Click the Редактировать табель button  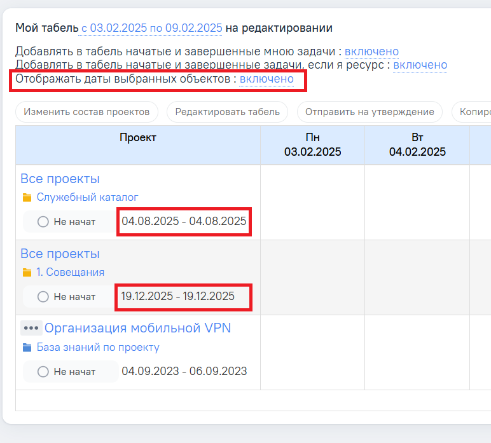pos(227,112)
